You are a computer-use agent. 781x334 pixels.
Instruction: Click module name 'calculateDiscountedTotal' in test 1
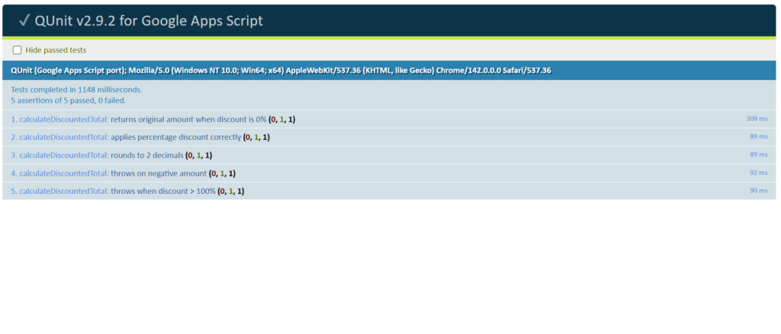[64, 119]
